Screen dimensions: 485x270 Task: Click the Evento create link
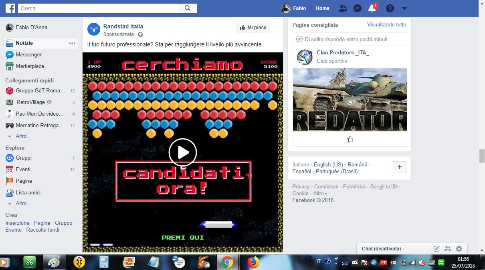point(13,230)
